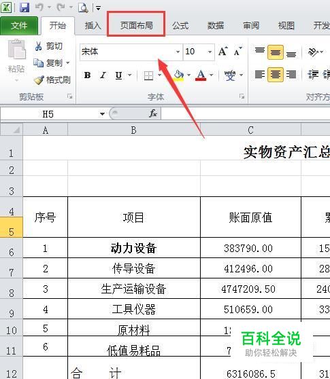Screen dimensions: 330x379
Task: Open the 字体 dialog launcher
Action: [x=242, y=96]
